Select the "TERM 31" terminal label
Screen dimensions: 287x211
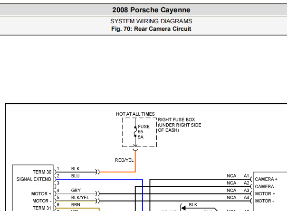[x=42, y=208]
